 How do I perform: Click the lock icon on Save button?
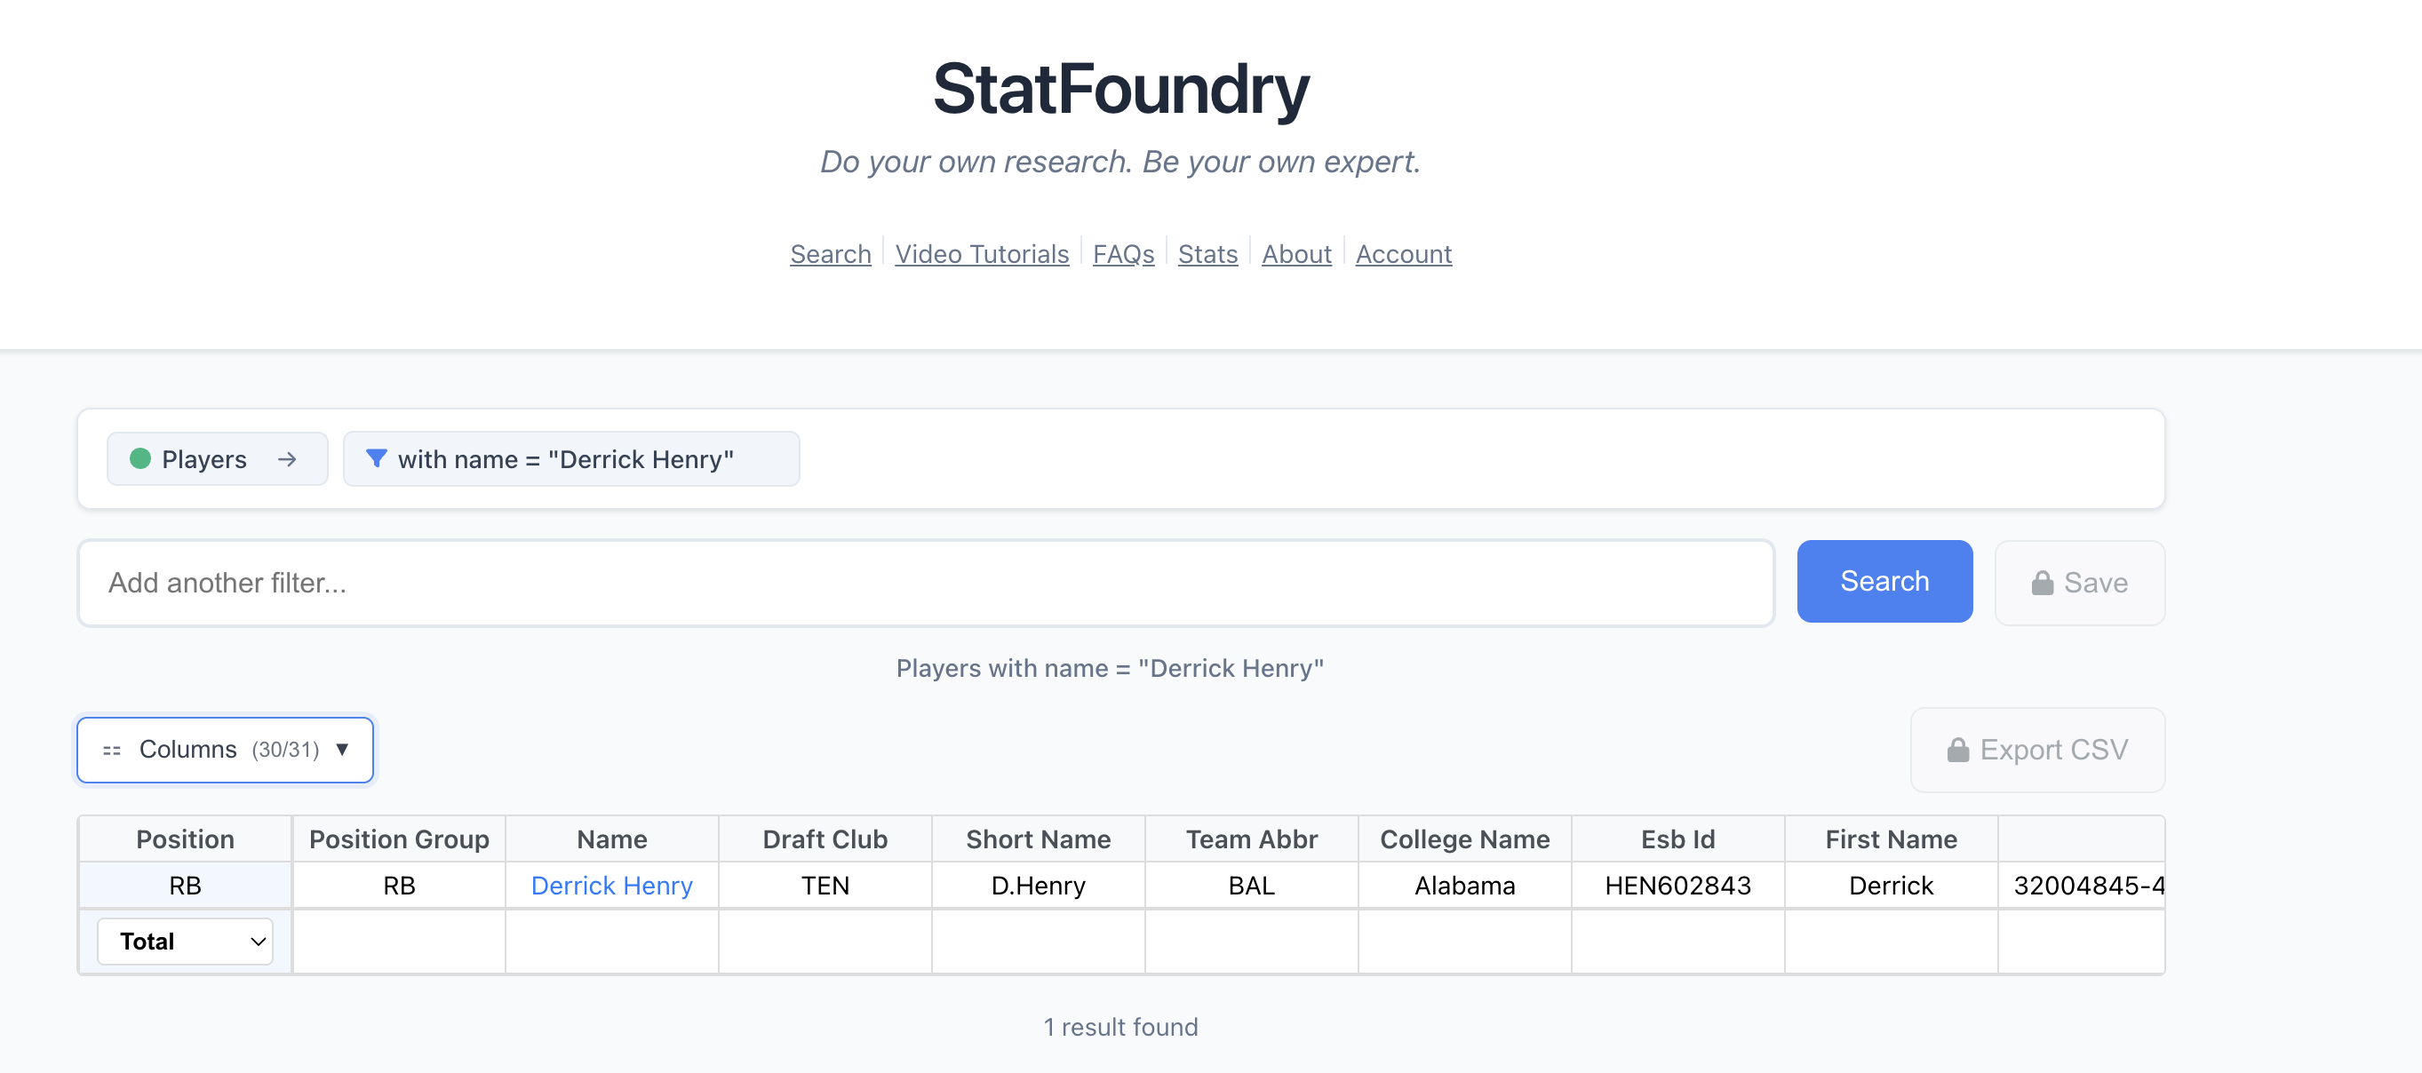pyautogui.click(x=2042, y=584)
